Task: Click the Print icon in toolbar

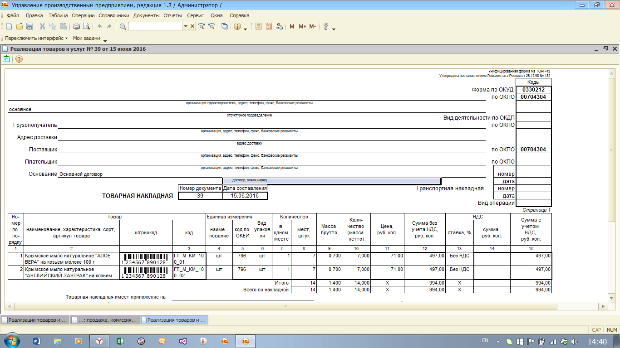Action: [x=76, y=26]
